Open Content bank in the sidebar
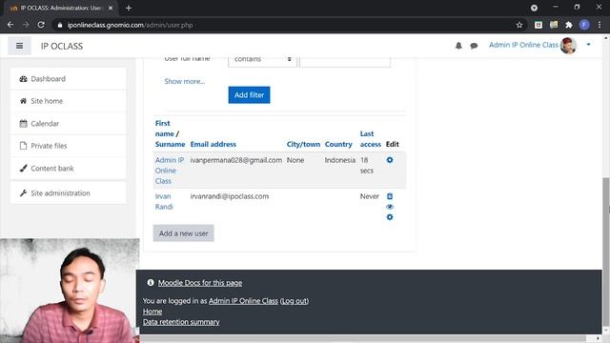 68,169
